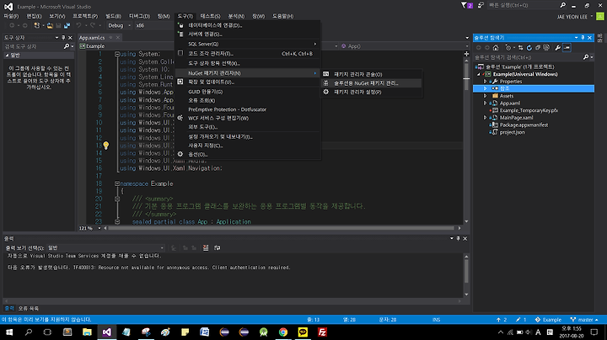Open File Explorer from taskbar
Screen dimensions: 607x340
point(87,332)
